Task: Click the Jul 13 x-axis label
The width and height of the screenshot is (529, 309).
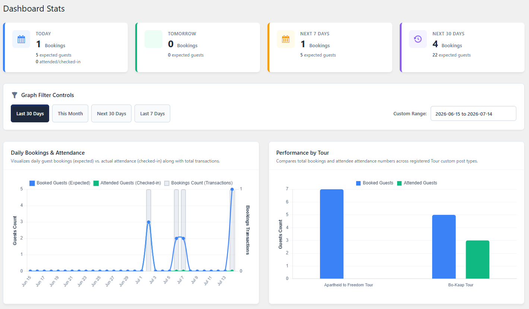Action: point(222,281)
